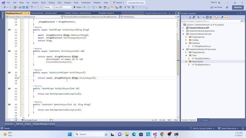The height and width of the screenshot is (138, 246).
Task: Collapse the Data folder in Infrastructure project
Action: (x=186, y=55)
